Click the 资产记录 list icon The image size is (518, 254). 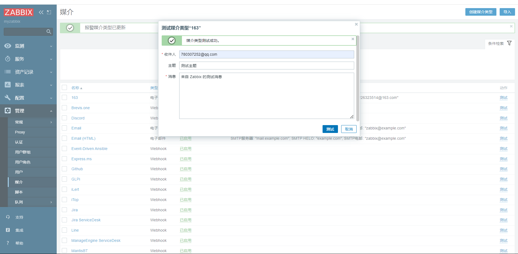click(x=8, y=72)
